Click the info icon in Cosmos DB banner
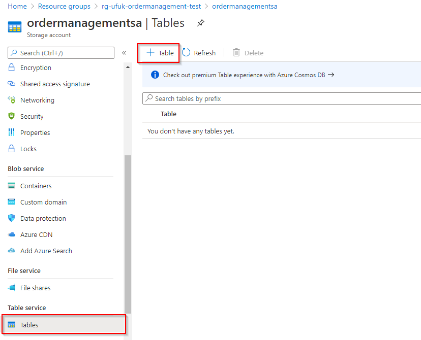The image size is (421, 340). 155,75
